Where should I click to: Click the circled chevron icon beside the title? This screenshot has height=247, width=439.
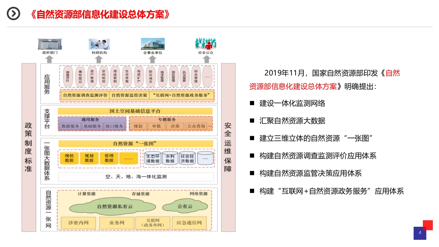click(14, 14)
